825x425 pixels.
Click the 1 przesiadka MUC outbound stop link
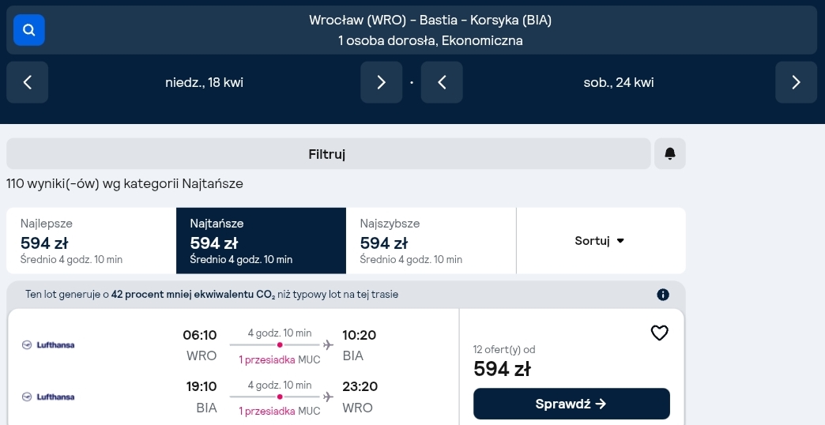pyautogui.click(x=280, y=359)
